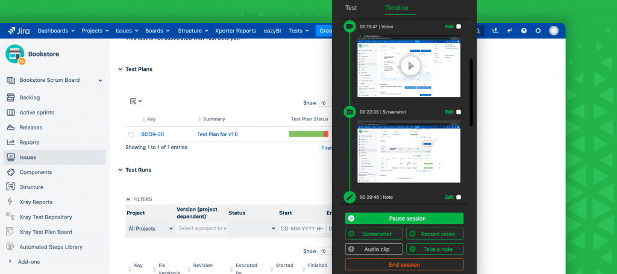Screen dimensions: 617x274
Task: Click the note pencil timeline marker
Action: (x=349, y=197)
